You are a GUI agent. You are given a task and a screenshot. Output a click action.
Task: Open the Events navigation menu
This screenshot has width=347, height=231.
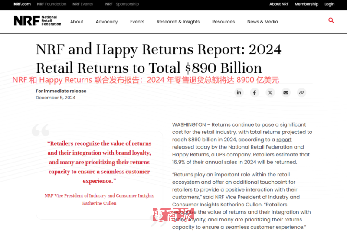(x=137, y=22)
